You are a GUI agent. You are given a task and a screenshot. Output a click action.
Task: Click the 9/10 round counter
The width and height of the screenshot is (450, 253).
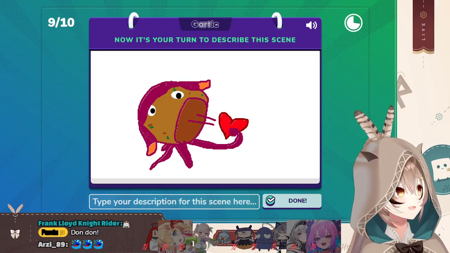pyautogui.click(x=61, y=22)
